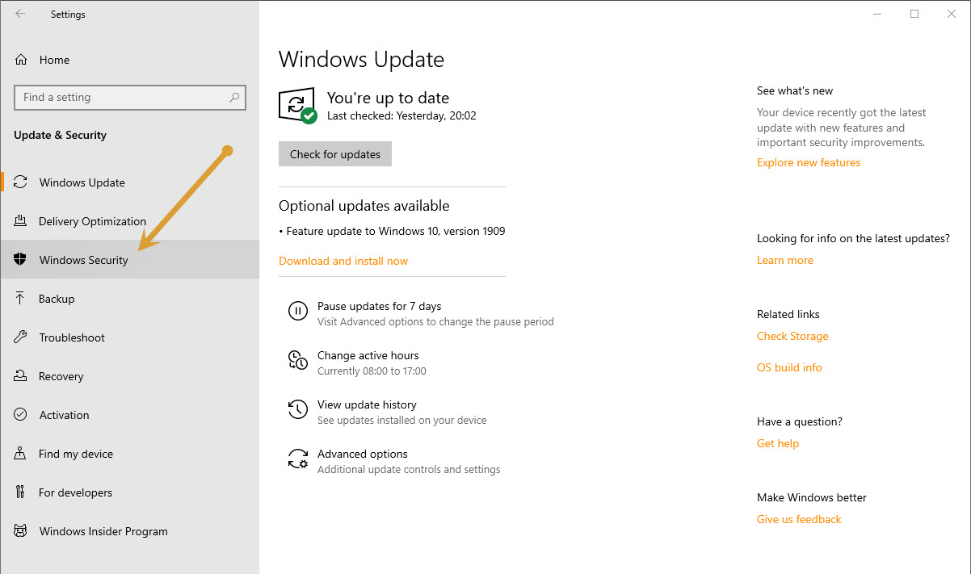Open Windows Insider Program settings
The width and height of the screenshot is (971, 574).
coord(129,531)
